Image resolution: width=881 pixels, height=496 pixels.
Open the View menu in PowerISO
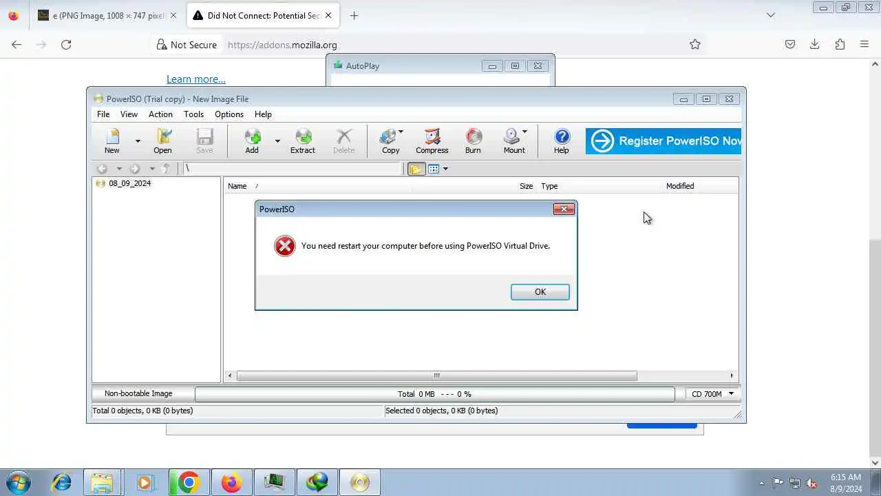click(129, 114)
